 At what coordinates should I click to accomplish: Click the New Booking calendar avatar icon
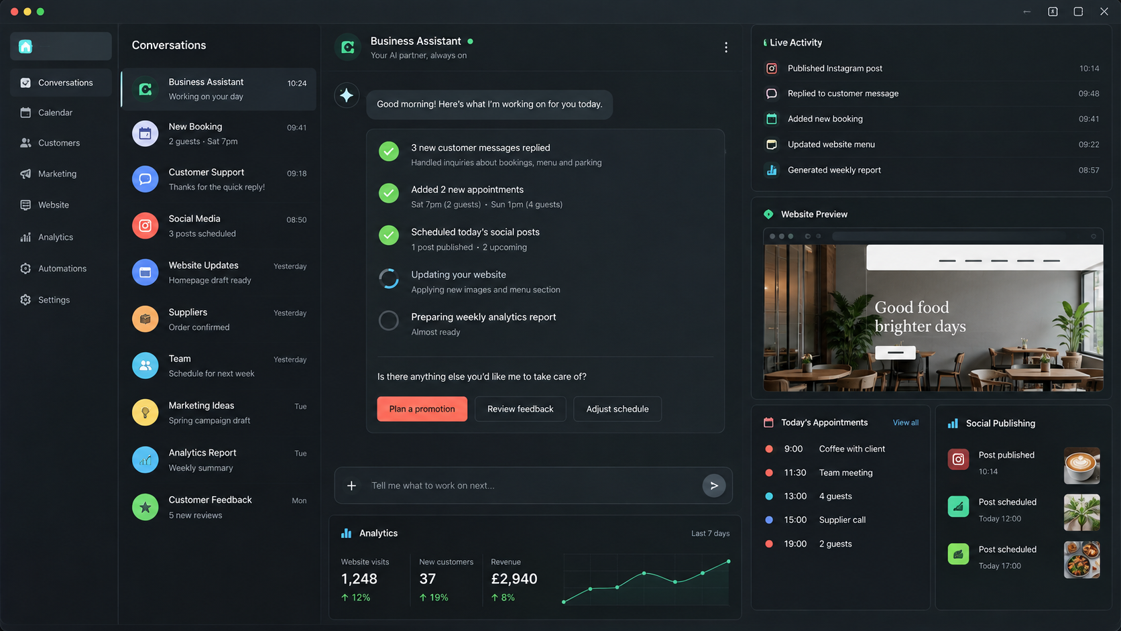[x=145, y=133]
